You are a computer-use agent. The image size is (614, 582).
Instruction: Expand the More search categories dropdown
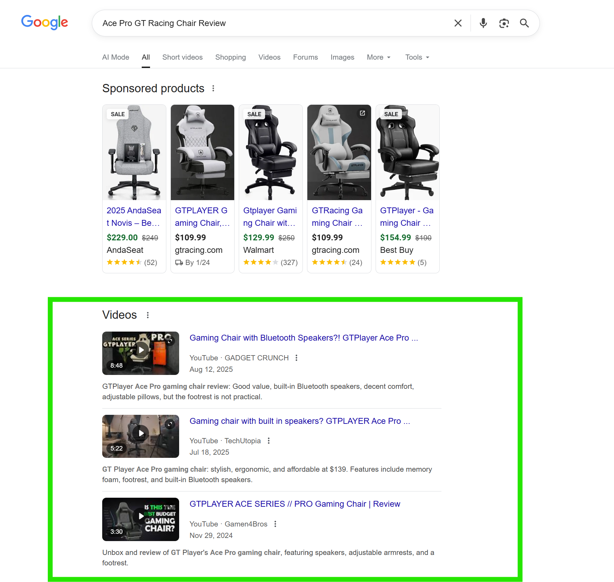[x=378, y=57]
